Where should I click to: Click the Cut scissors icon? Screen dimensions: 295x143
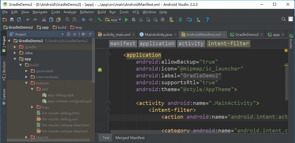tap(44, 19)
